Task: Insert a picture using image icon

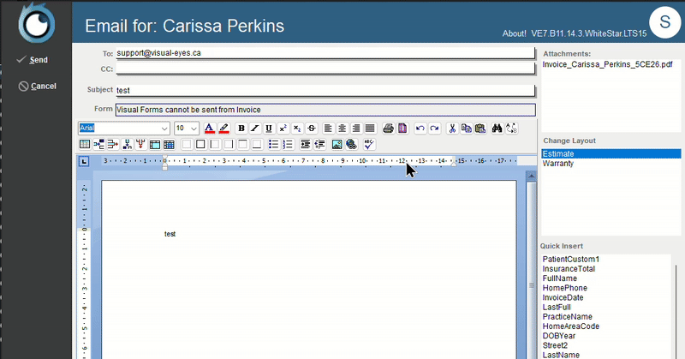Action: (337, 144)
